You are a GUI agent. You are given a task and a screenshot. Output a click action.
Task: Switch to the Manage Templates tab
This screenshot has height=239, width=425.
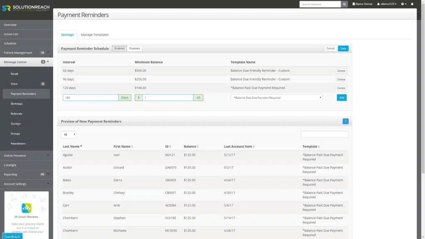(x=95, y=35)
